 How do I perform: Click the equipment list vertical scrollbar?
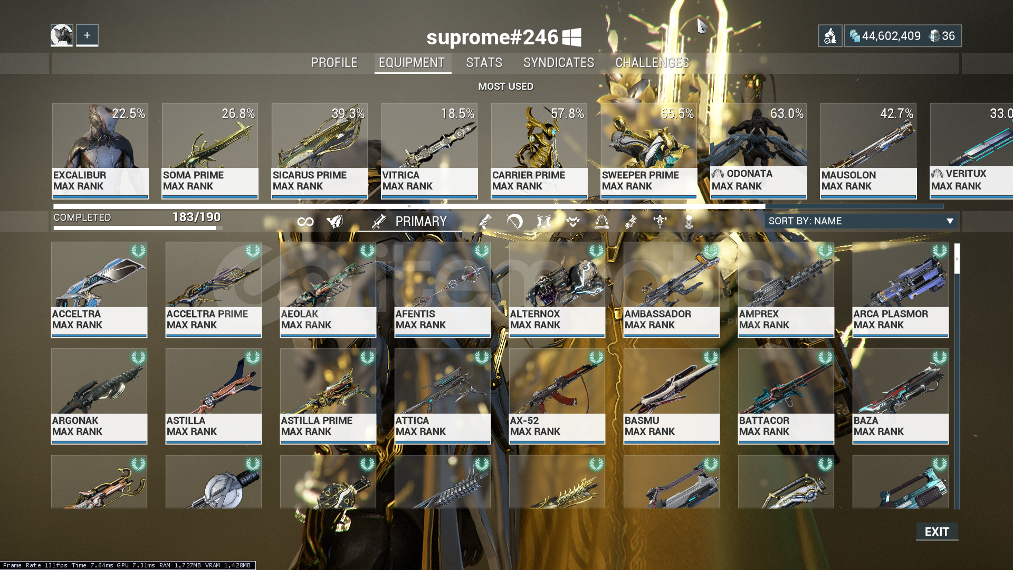(957, 376)
